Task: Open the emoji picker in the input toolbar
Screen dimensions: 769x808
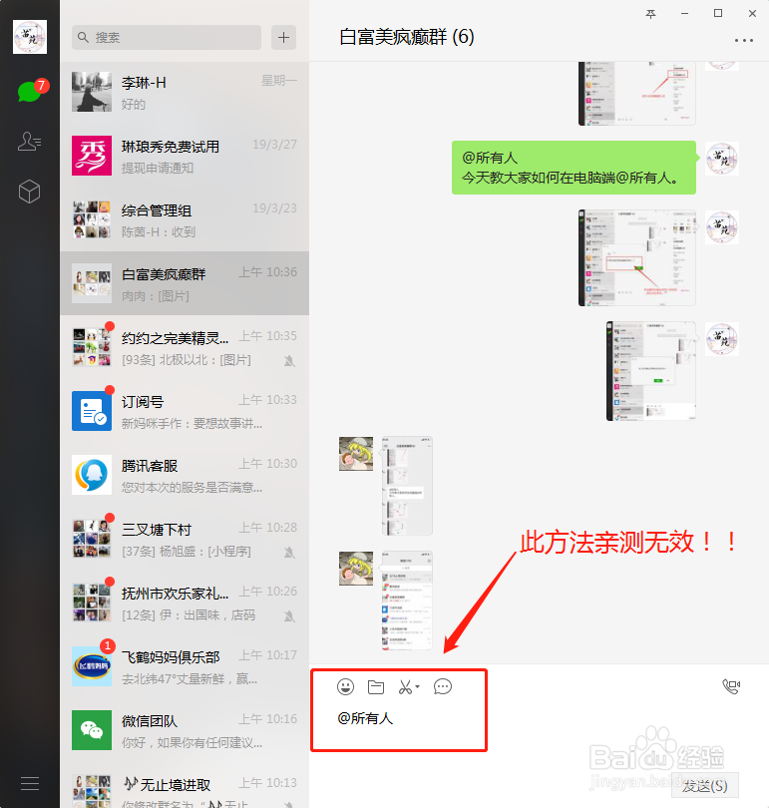Action: click(346, 686)
